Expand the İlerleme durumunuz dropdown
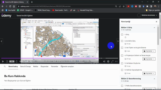 click(149, 15)
